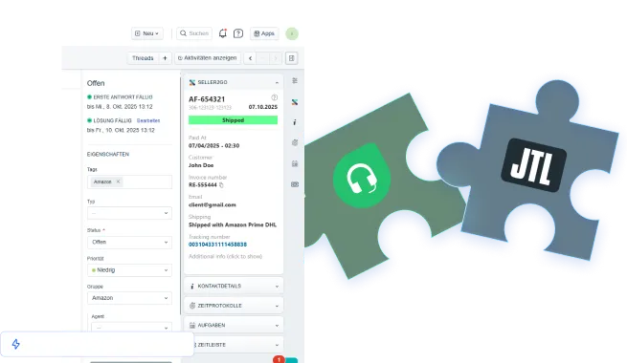
Task: Click the green user avatar
Action: click(x=292, y=33)
